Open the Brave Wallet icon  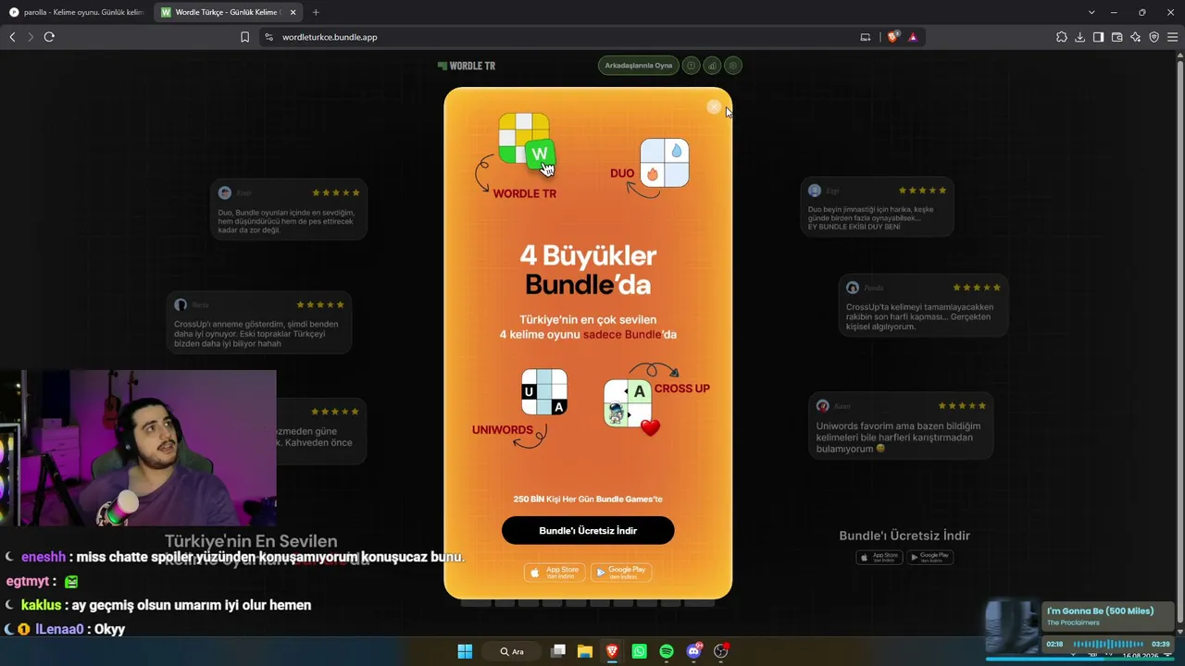(x=1116, y=37)
